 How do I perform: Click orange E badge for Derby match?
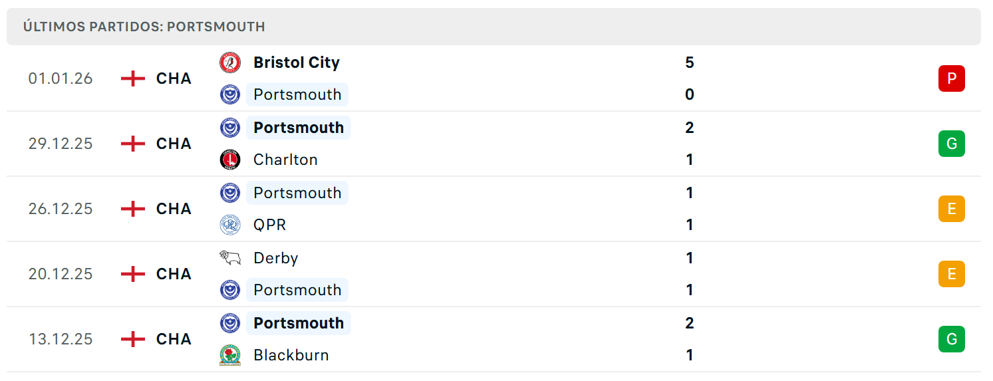tap(952, 274)
